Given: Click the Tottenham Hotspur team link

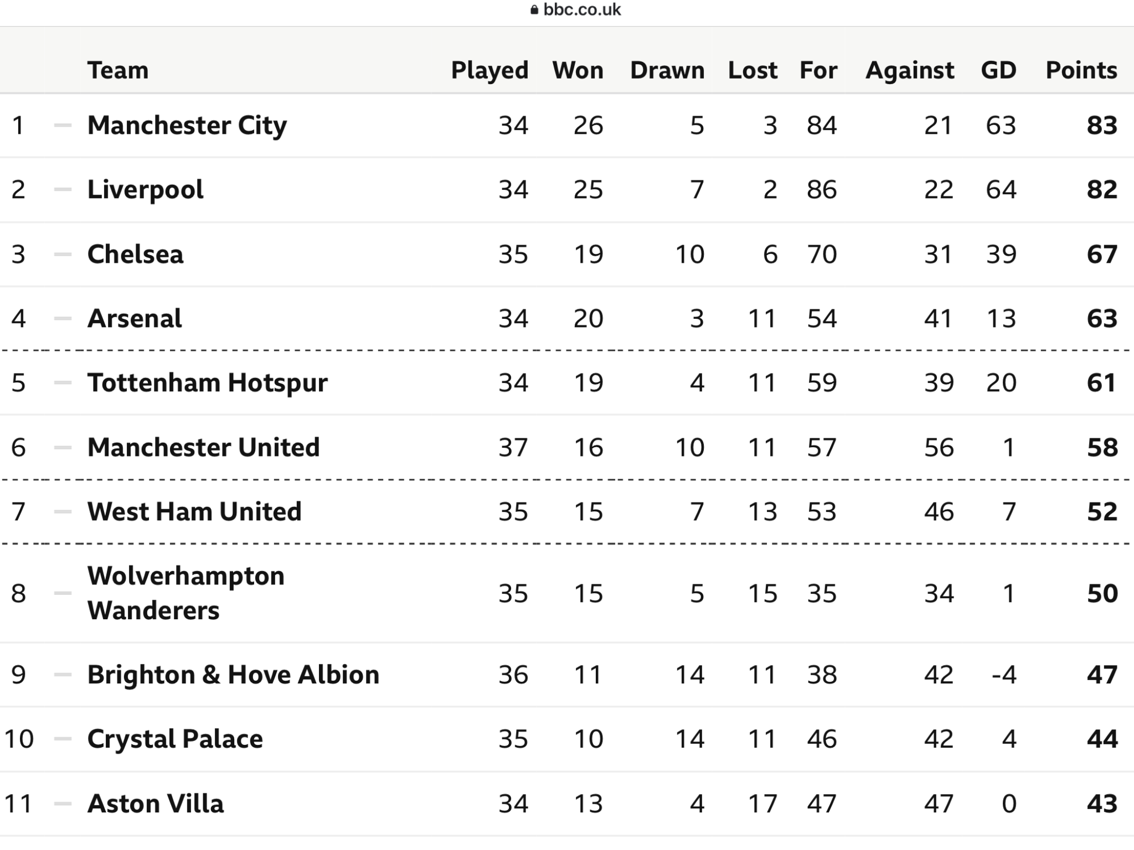Looking at the screenshot, I should [x=208, y=382].
